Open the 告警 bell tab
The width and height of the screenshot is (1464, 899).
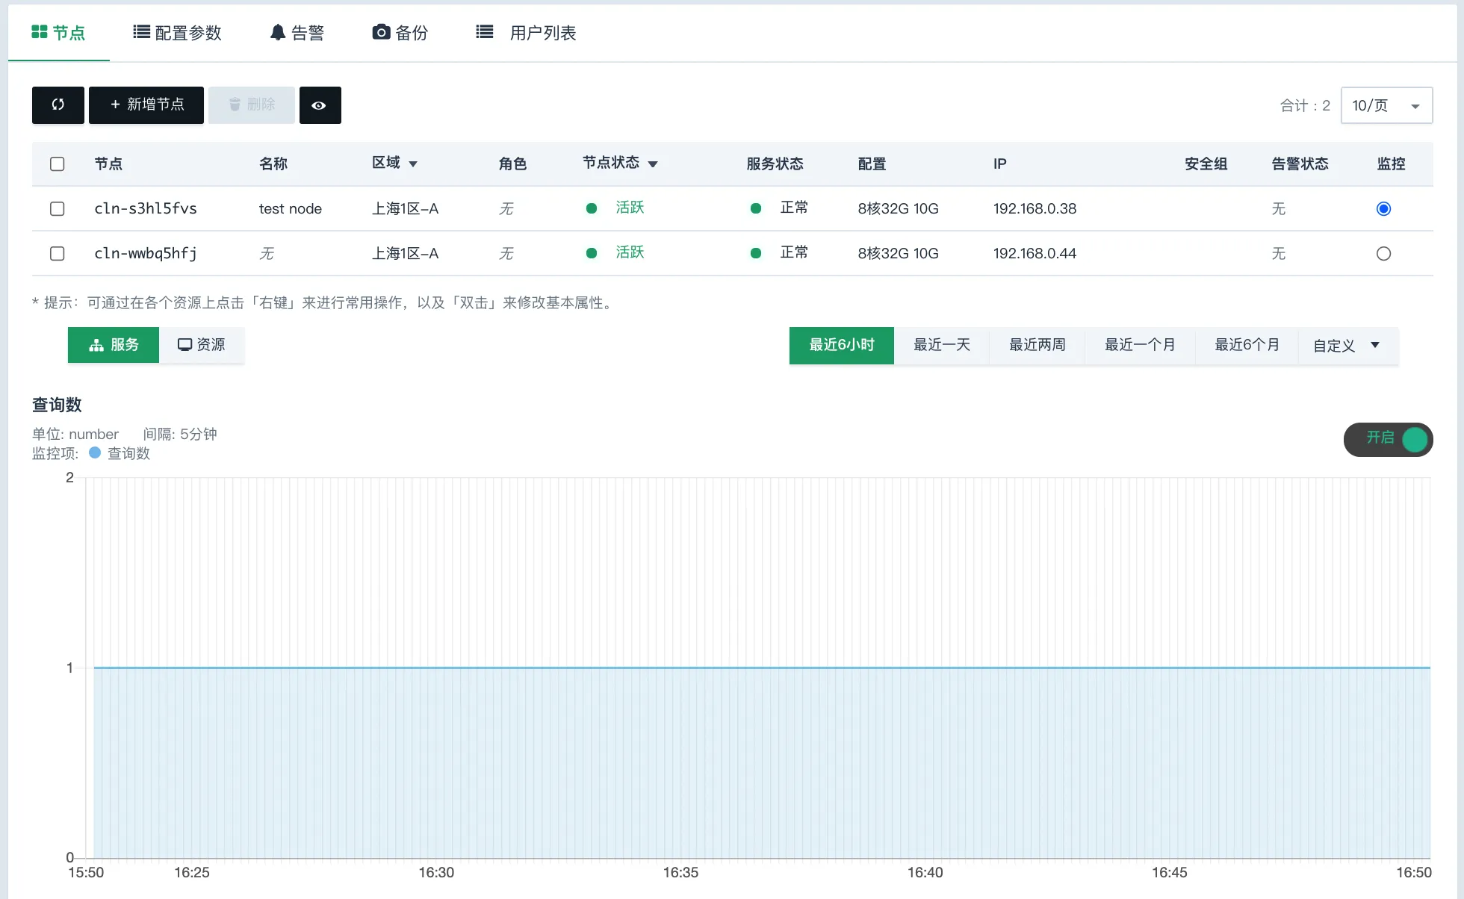click(x=297, y=33)
